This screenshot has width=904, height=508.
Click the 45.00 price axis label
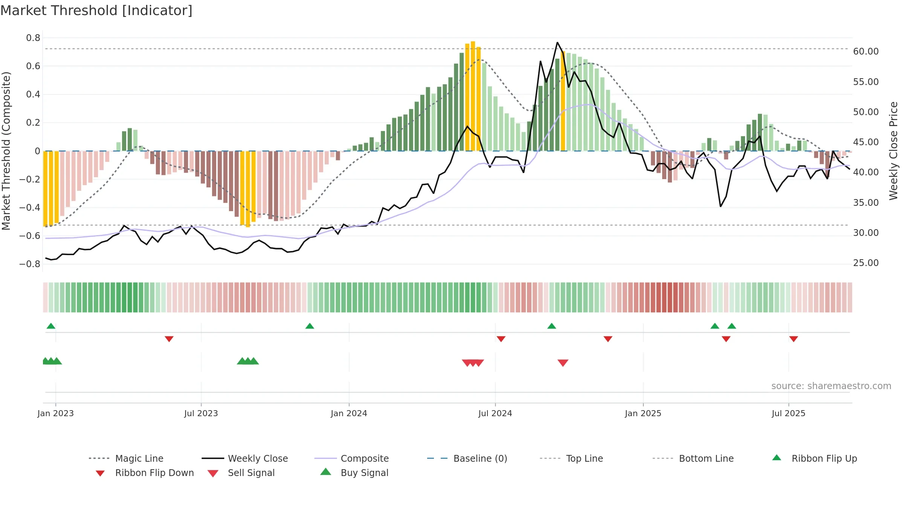(x=866, y=142)
